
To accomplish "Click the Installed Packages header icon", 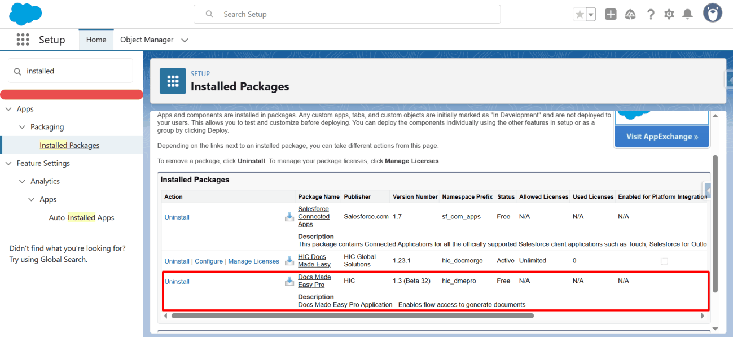I will tap(173, 81).
